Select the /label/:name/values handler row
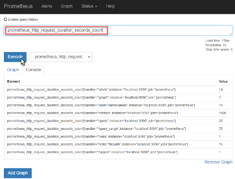The height and width of the screenshot is (179, 235). click(118, 105)
